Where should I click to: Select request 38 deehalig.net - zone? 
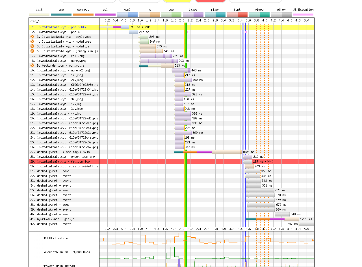pos(50,205)
